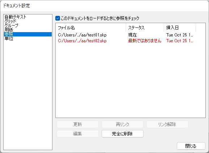Open the 用紙 settings category
209x153 pixels.
[x=28, y=30]
